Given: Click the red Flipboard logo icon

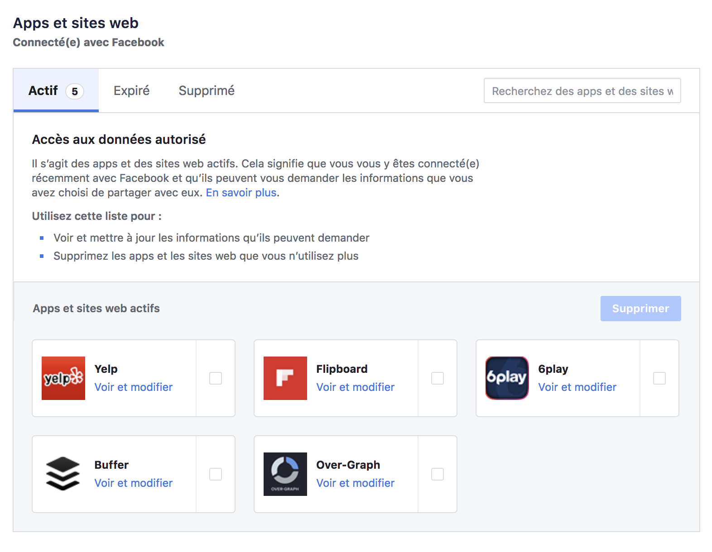Looking at the screenshot, I should pyautogui.click(x=285, y=378).
